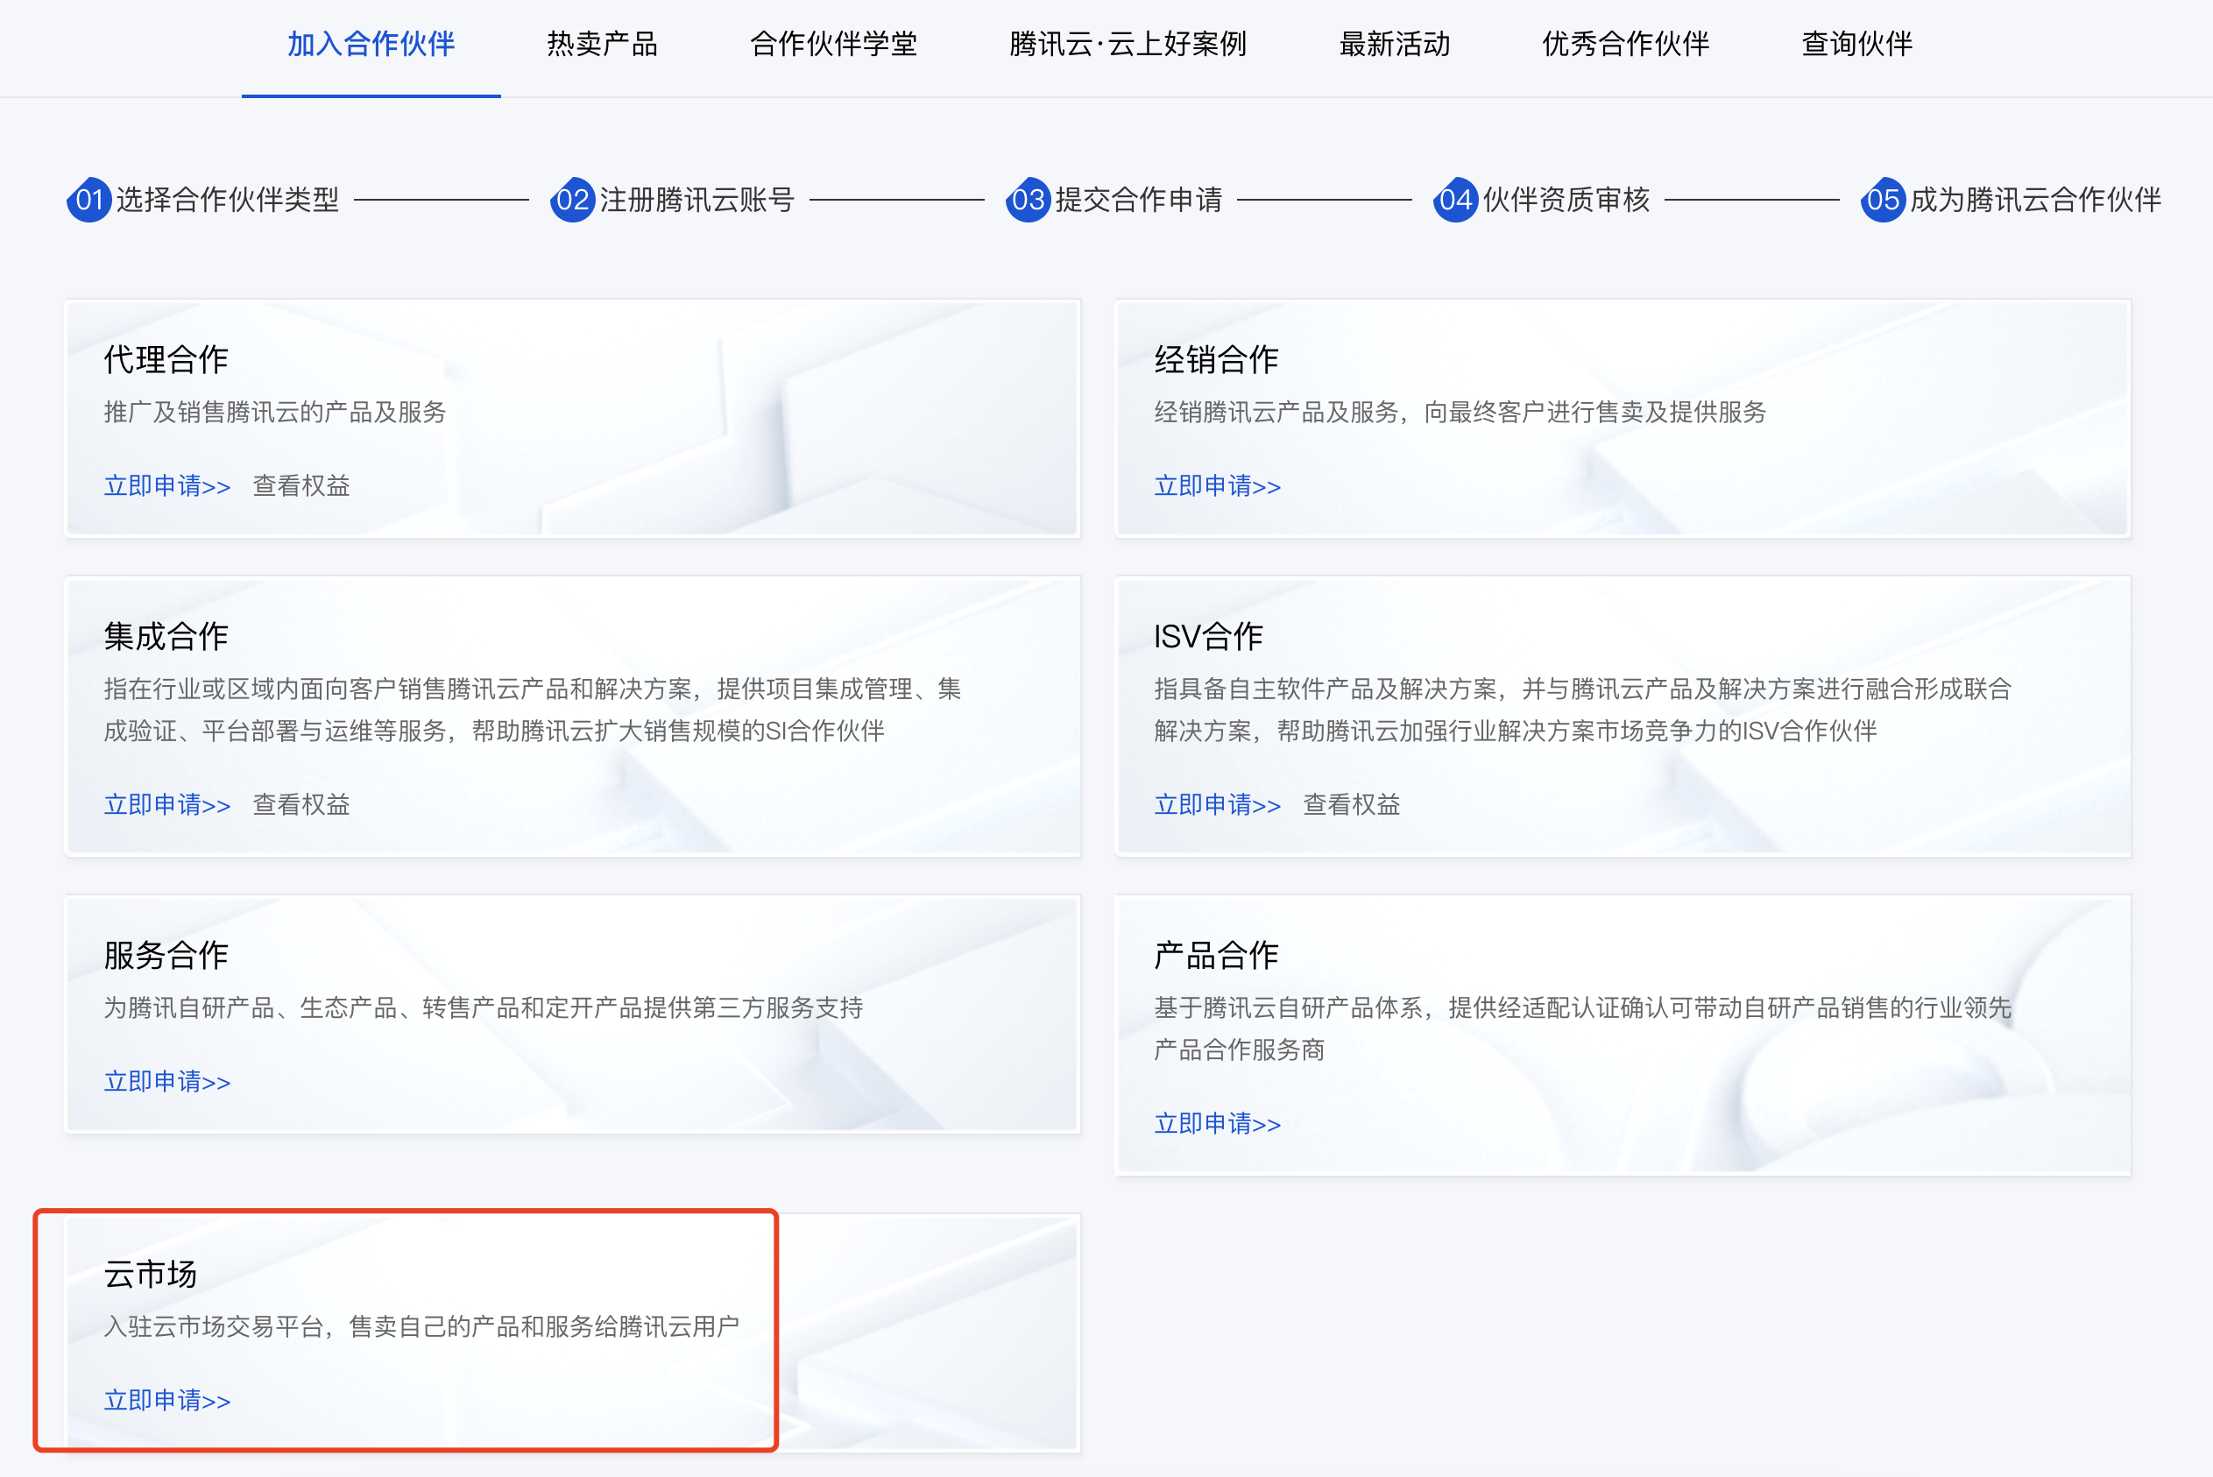This screenshot has height=1477, width=2213.
Task: Click description 为腾讯自研产品、生态产品 text
Action: (x=484, y=1008)
